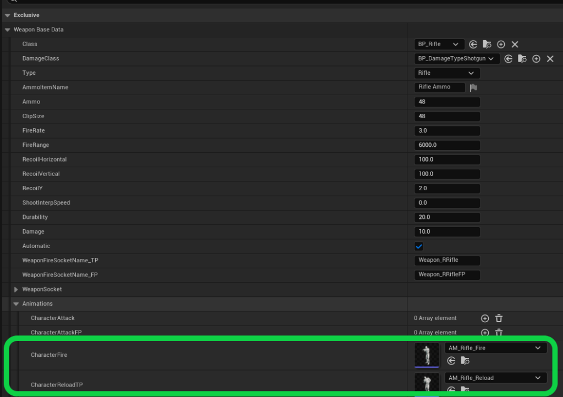Select the CharacterAttackFP row label
The width and height of the screenshot is (563, 397).
pos(57,332)
